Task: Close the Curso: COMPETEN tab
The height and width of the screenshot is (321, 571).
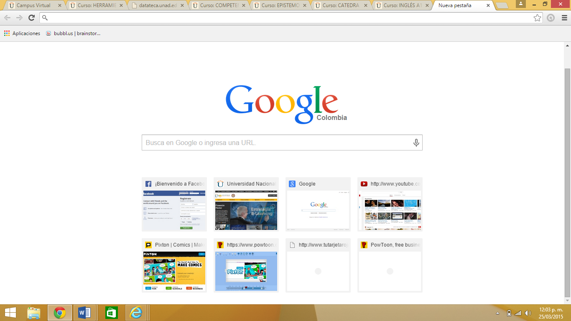Action: coord(243,5)
